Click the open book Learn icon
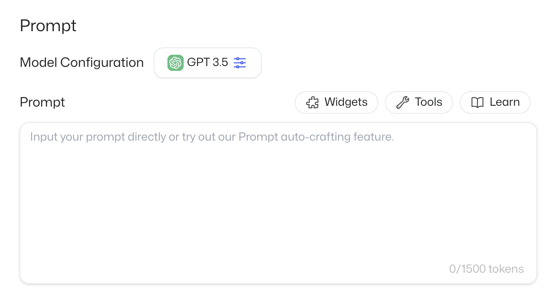This screenshot has height=295, width=547. point(477,103)
